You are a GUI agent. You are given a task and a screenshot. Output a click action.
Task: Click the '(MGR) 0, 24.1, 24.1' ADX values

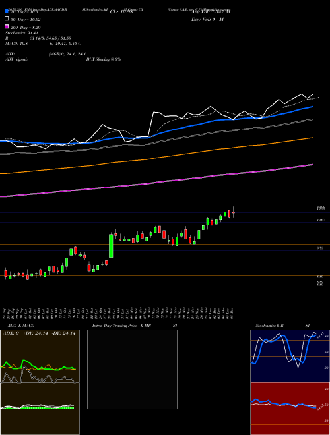[67, 54]
